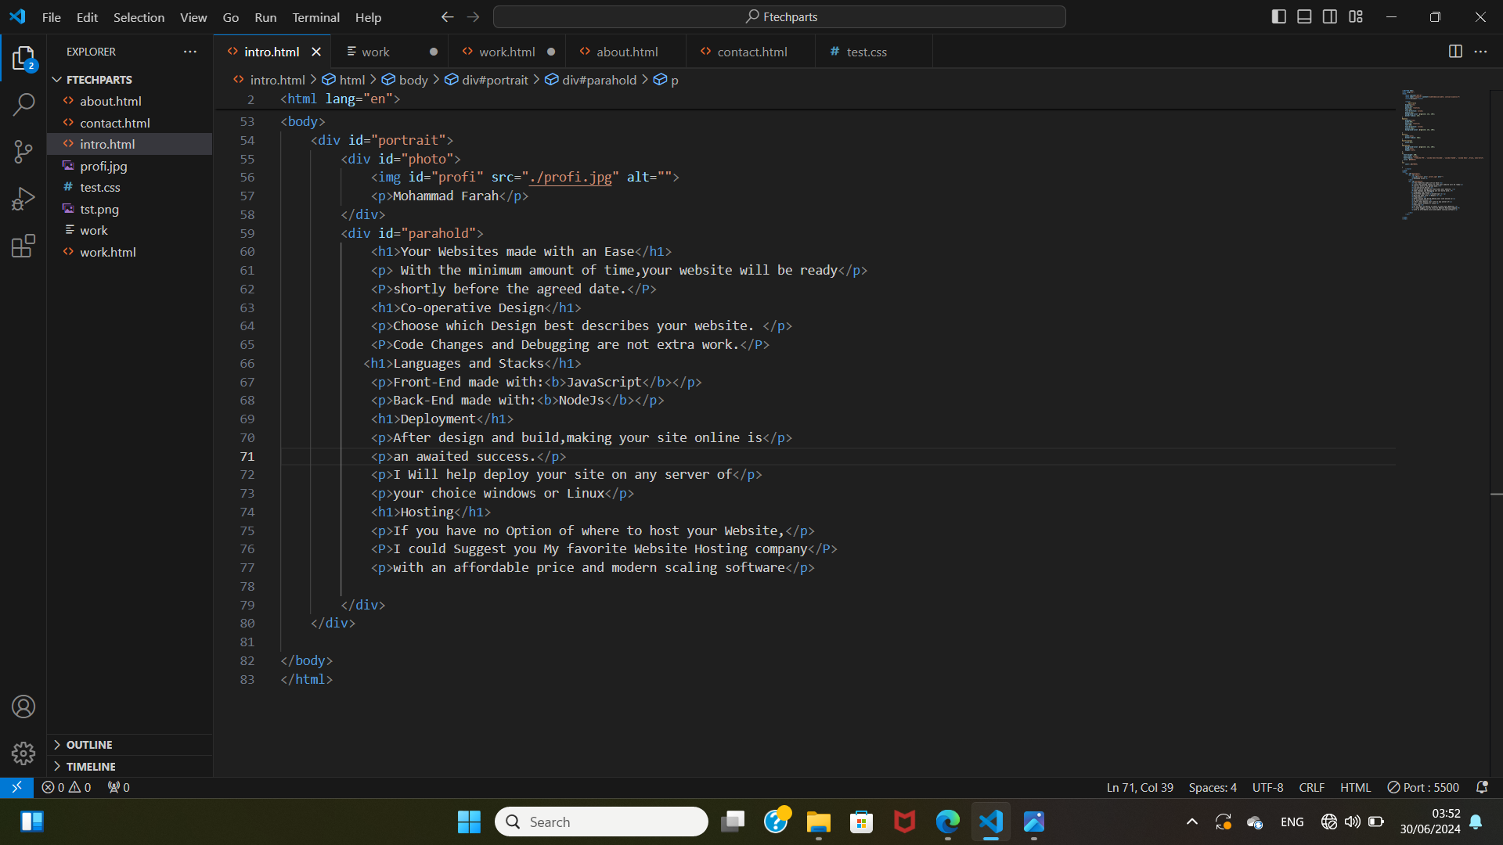Image resolution: width=1503 pixels, height=845 pixels.
Task: Open the Terminal menu
Action: (315, 17)
